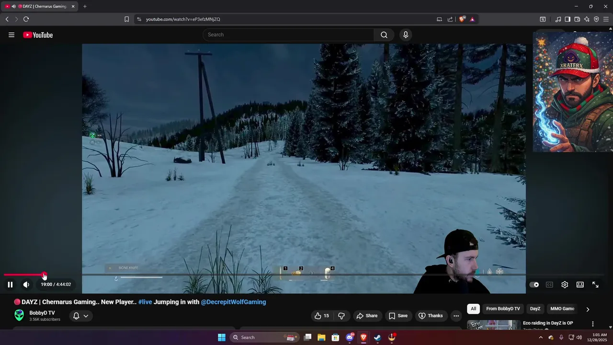613x345 pixels.
Task: Open Leo AI sparkle icon
Action: (x=587, y=19)
